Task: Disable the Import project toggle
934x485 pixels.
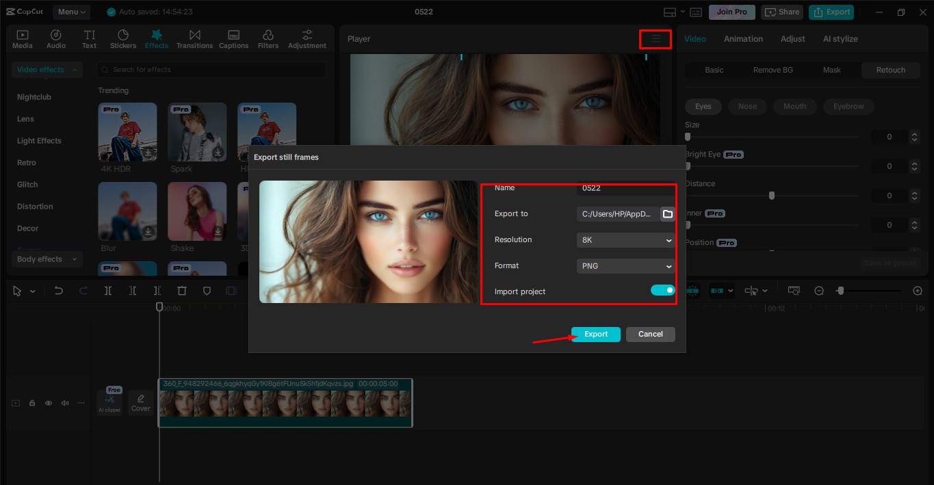Action: 662,290
